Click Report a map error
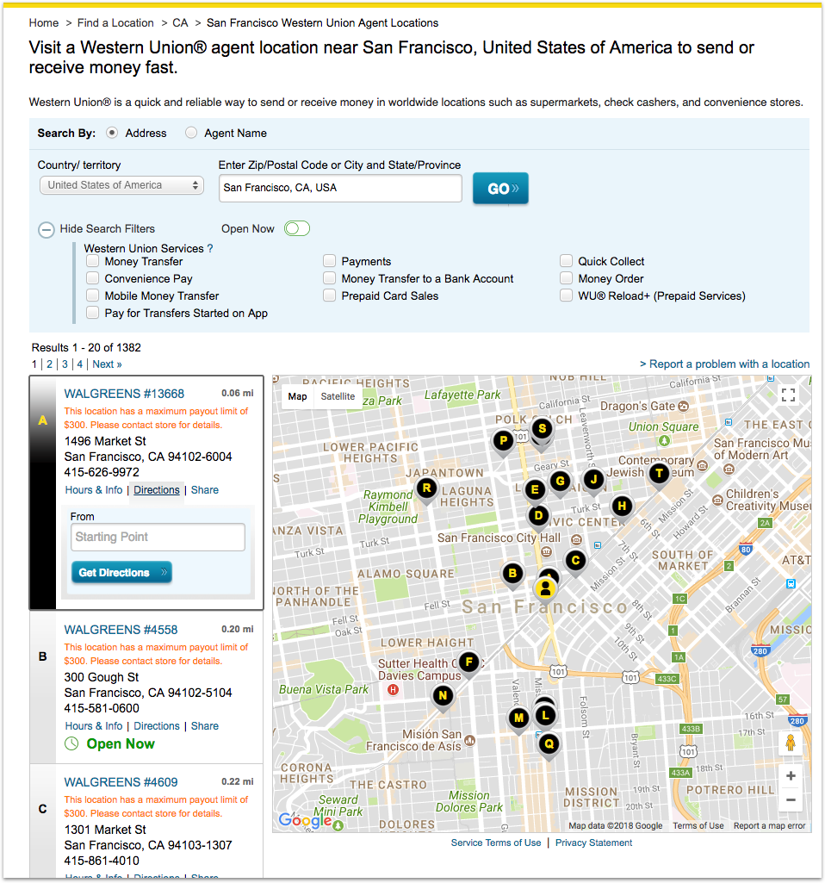Image resolution: width=825 pixels, height=883 pixels. (x=769, y=825)
